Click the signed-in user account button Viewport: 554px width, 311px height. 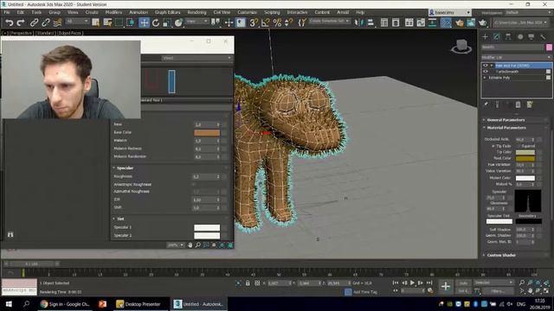point(450,13)
